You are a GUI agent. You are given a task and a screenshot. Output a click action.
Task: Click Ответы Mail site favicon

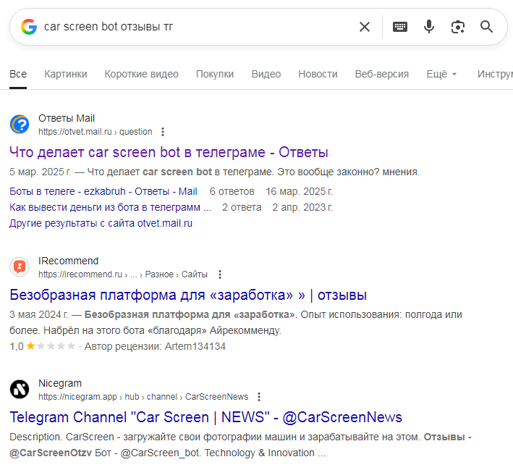[20, 125]
